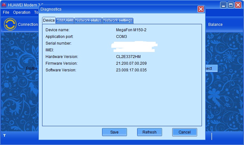
Task: Click the Diagnostics dialog title text
Action: 51,9
